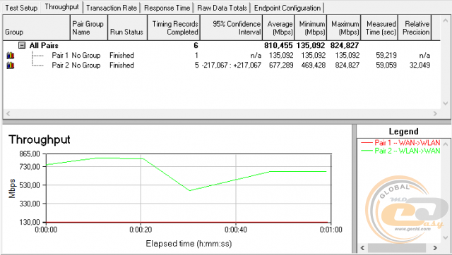Click the Measured Time (sec) header

[379, 27]
